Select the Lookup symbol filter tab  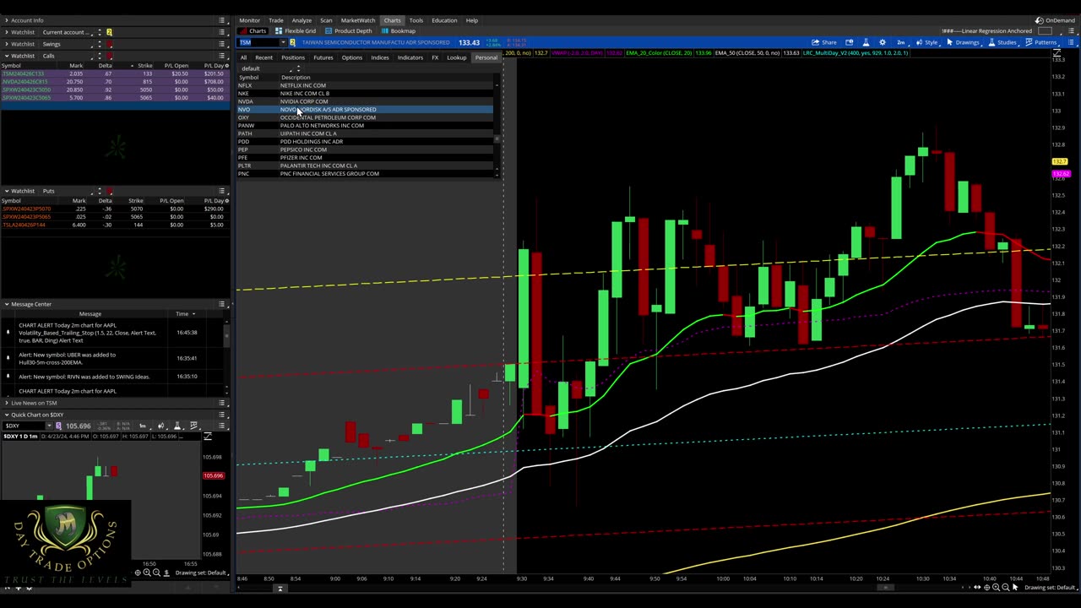(457, 57)
